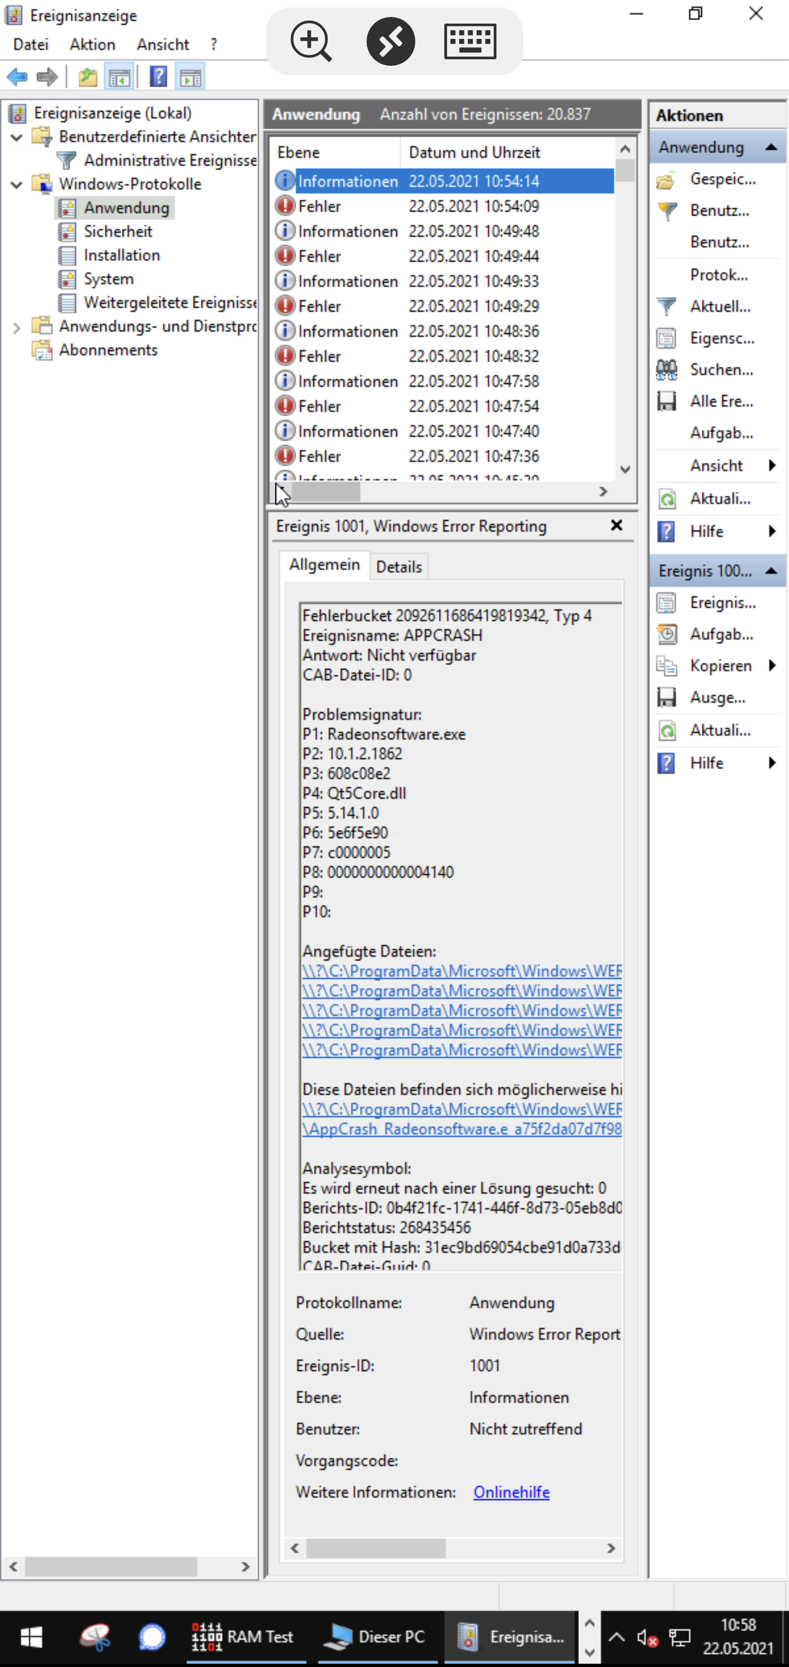The height and width of the screenshot is (1667, 789).
Task: Open the Aktion menu
Action: [93, 44]
